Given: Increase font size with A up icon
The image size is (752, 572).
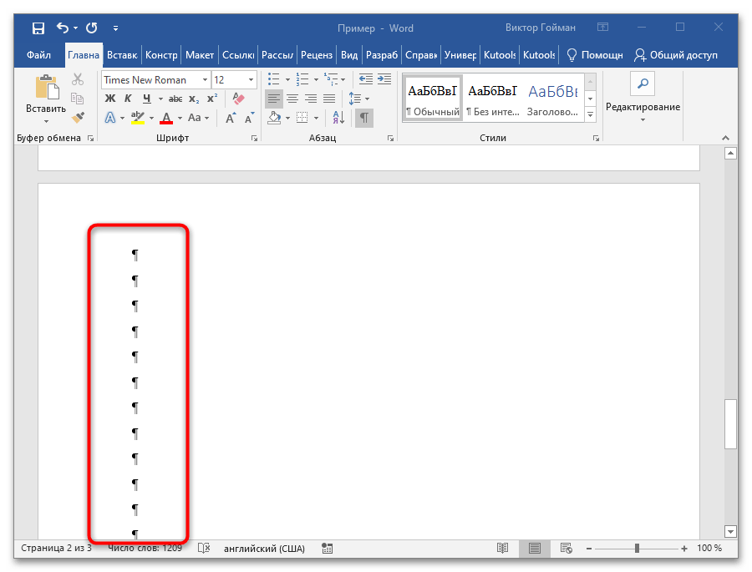Looking at the screenshot, I should [231, 118].
